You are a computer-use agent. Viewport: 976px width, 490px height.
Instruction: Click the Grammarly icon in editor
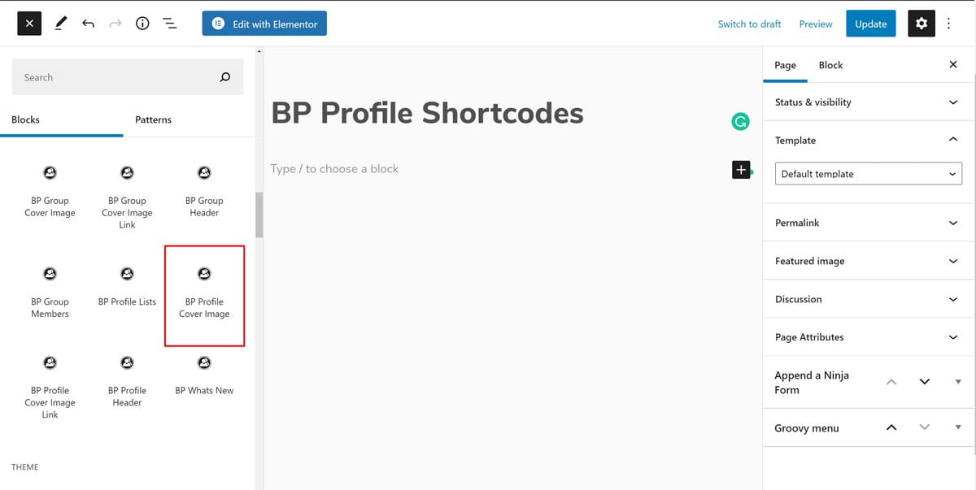tap(740, 122)
